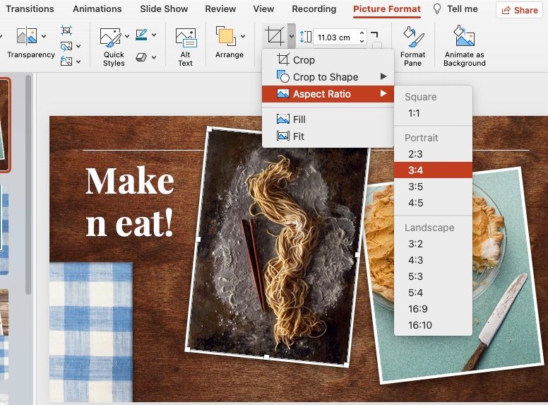Viewport: 548px width, 405px height.
Task: Switch to the Slide Show tab
Action: (x=165, y=9)
